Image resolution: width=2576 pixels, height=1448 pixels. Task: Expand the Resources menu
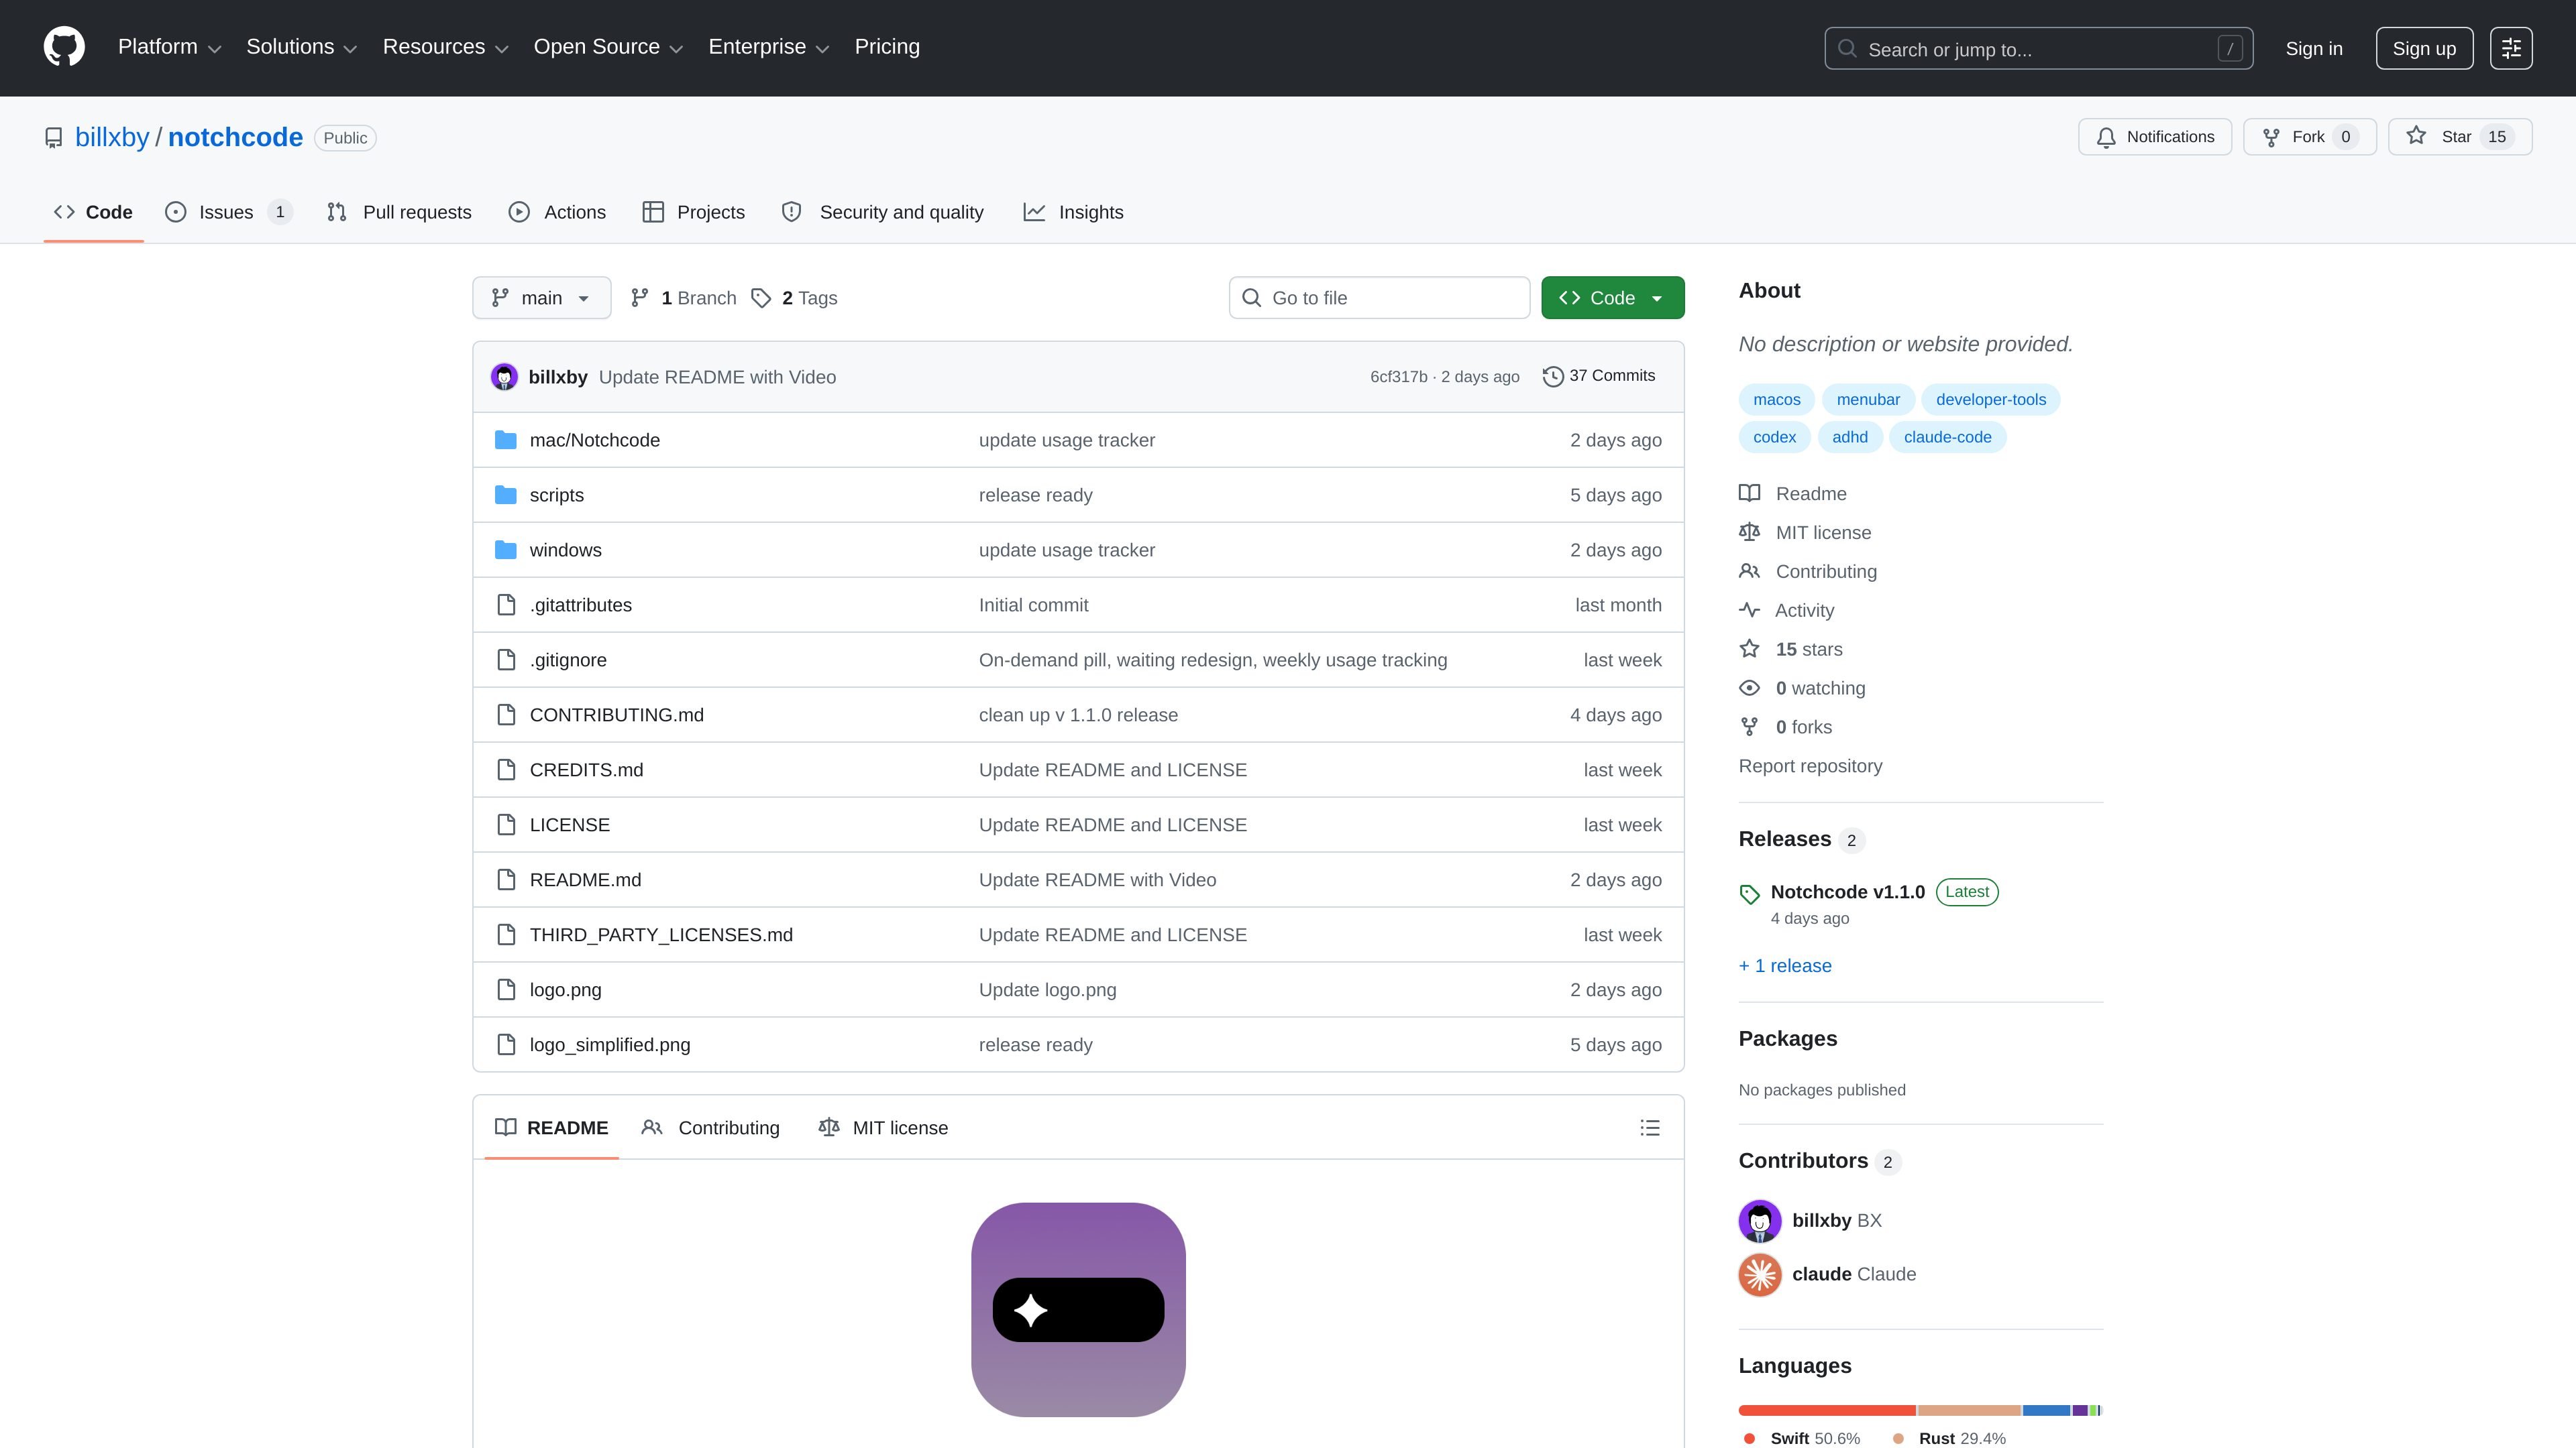coord(445,47)
